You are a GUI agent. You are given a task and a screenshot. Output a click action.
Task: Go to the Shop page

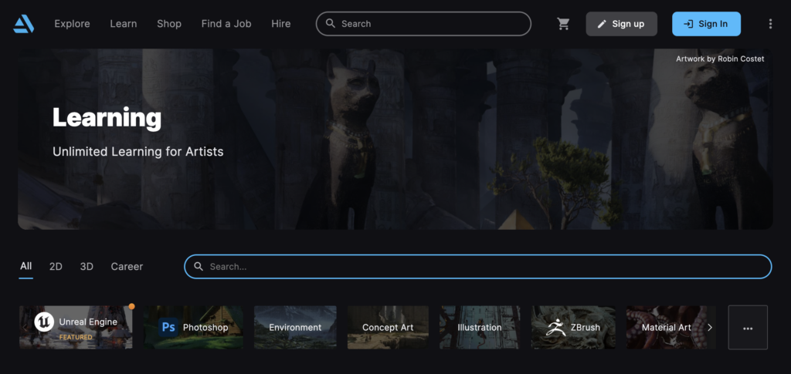click(x=169, y=24)
